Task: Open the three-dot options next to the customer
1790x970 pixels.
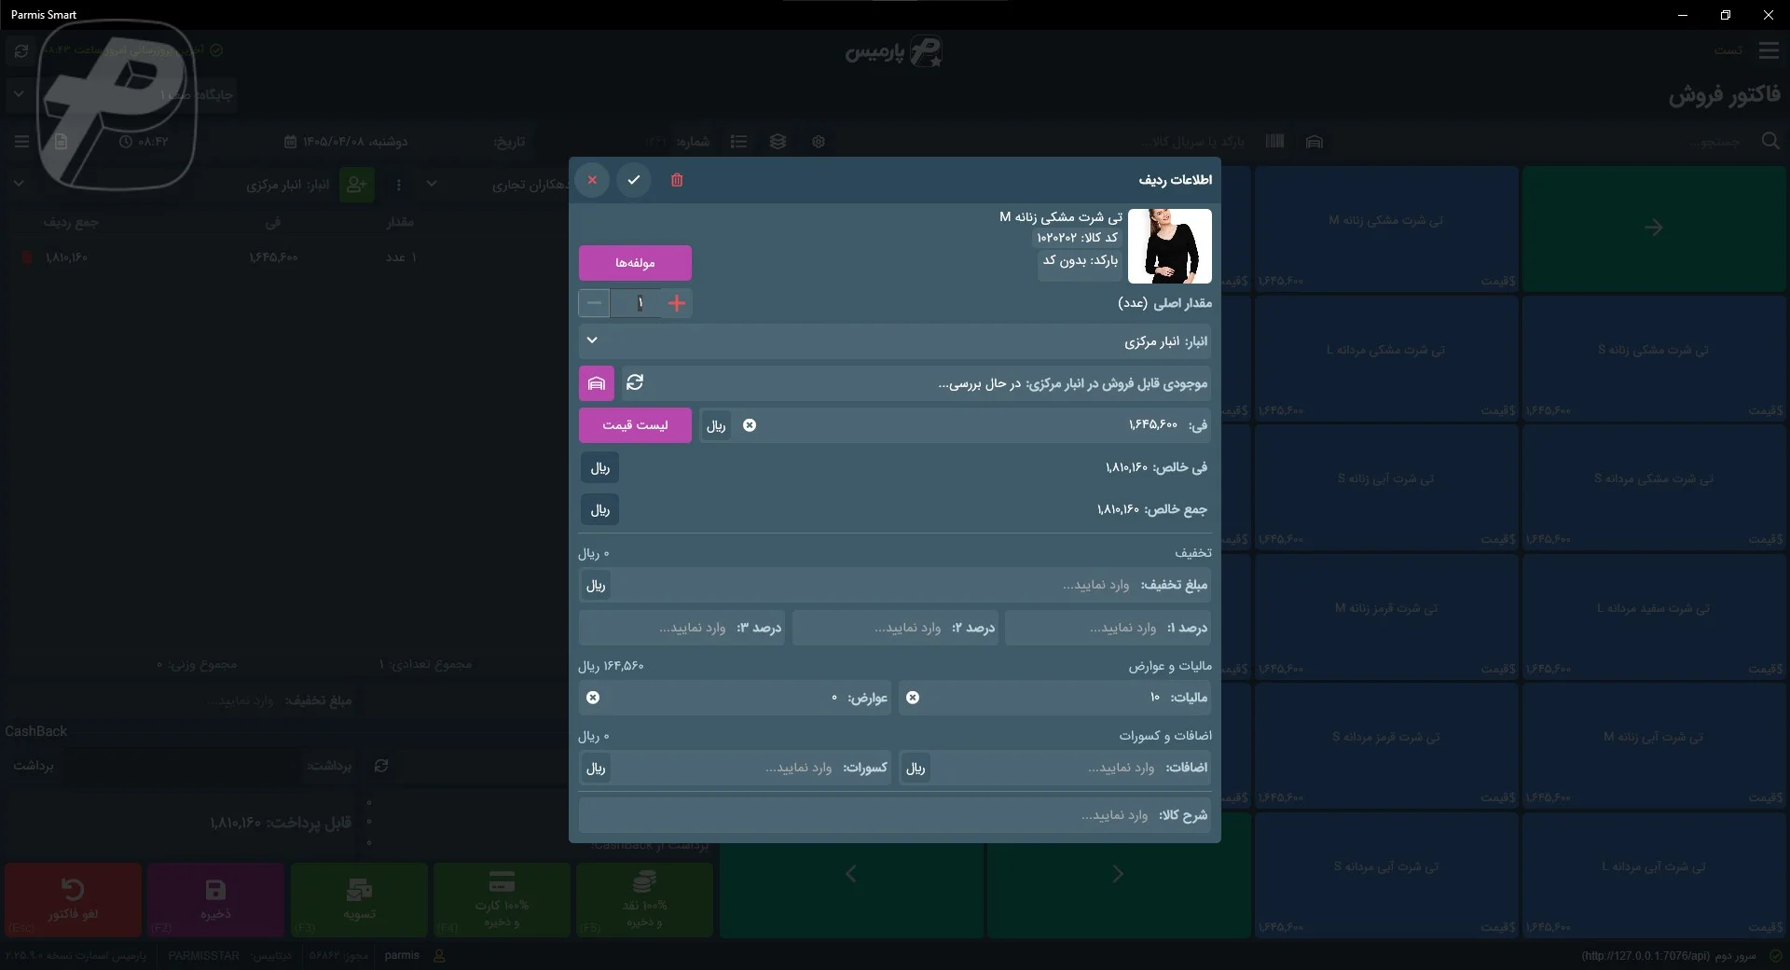Action: tap(399, 185)
